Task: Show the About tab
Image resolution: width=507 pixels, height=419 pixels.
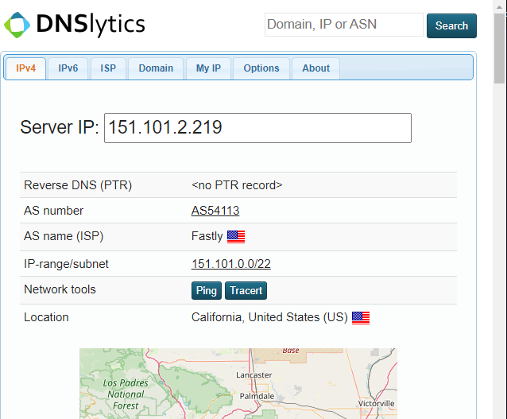Action: tap(315, 68)
